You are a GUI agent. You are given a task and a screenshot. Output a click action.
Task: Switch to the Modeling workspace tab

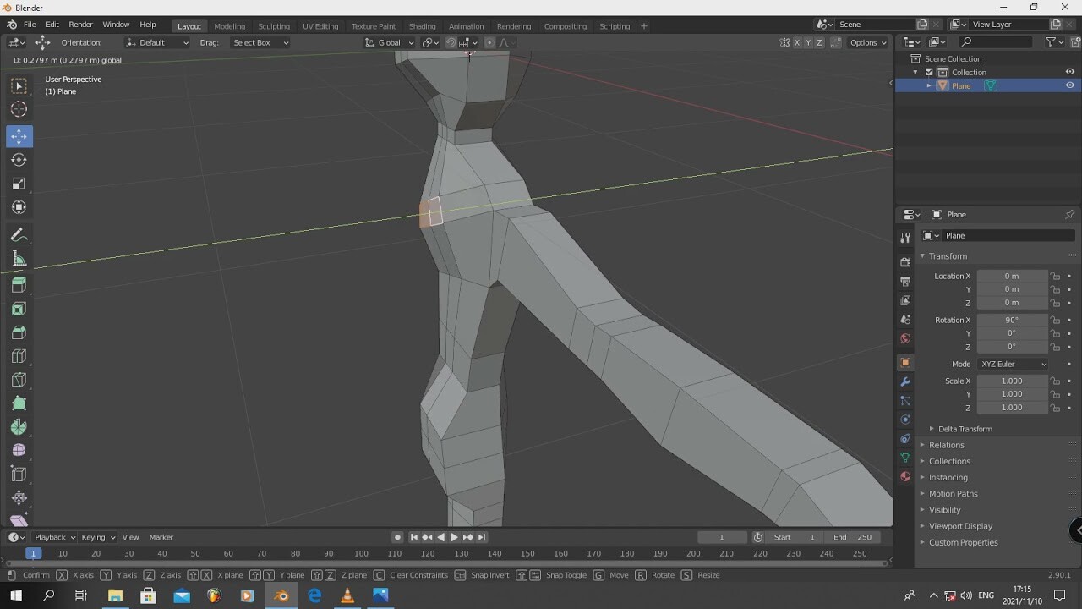229,25
